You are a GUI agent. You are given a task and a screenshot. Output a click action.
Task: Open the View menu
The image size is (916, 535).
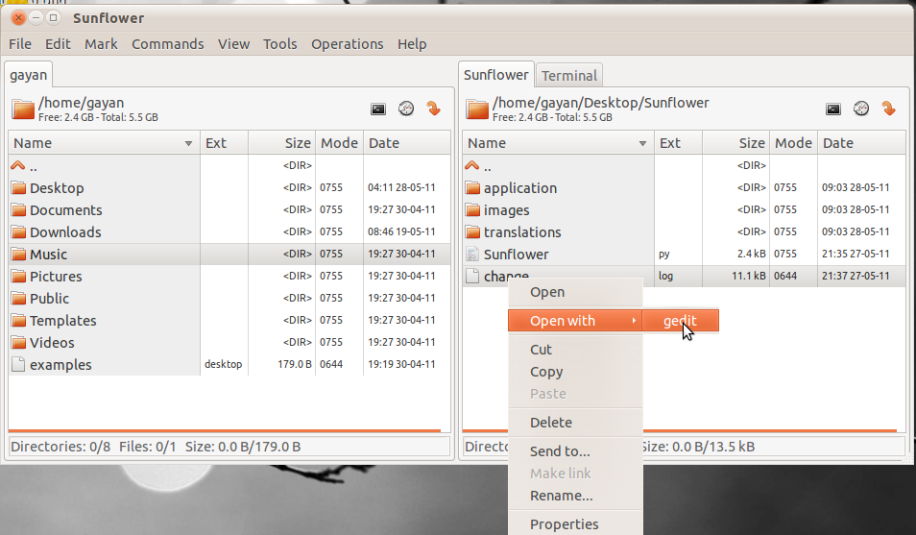[233, 44]
